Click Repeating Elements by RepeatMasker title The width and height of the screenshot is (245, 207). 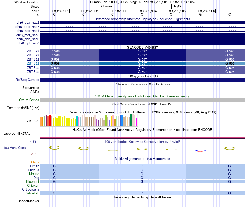143,197
